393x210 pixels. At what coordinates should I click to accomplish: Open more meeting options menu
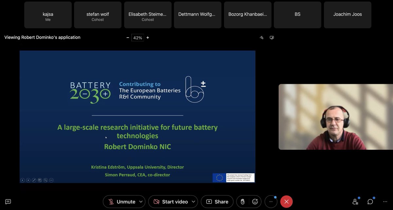point(271,202)
